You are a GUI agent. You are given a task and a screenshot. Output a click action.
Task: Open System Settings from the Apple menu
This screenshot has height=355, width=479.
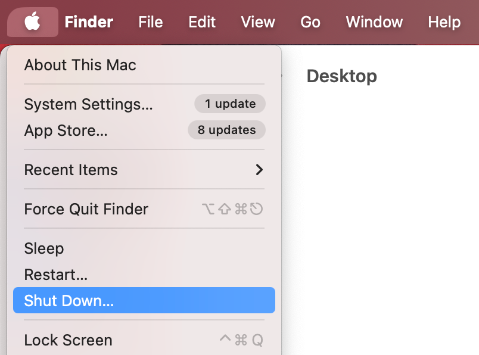(x=88, y=104)
